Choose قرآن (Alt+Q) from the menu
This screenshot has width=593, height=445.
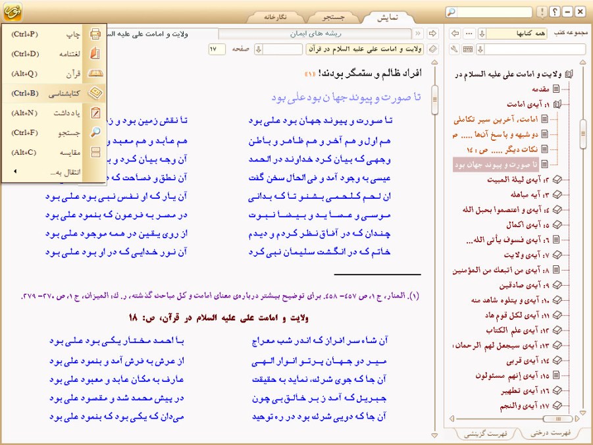54,74
